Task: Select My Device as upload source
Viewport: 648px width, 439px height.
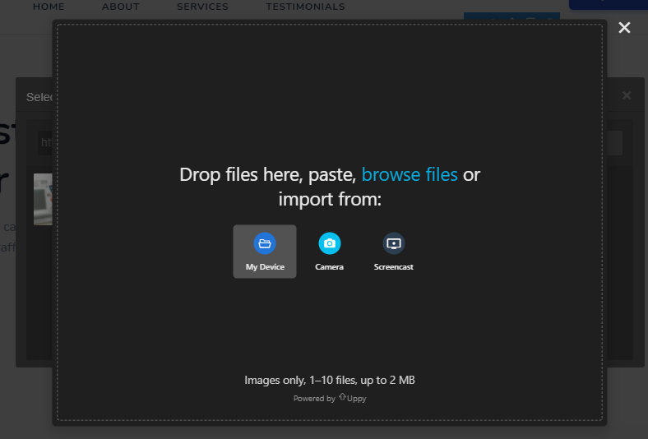Action: point(265,252)
